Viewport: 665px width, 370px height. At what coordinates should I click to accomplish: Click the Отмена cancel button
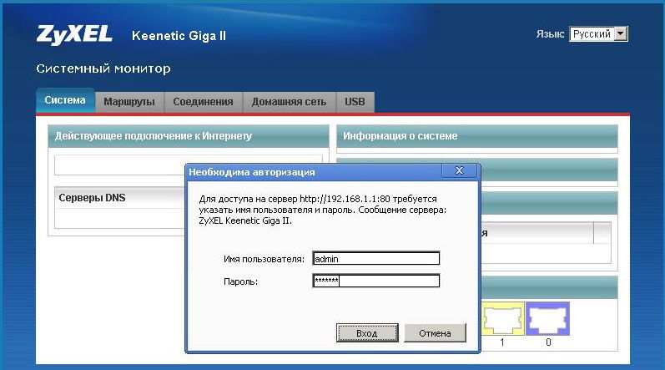[436, 333]
